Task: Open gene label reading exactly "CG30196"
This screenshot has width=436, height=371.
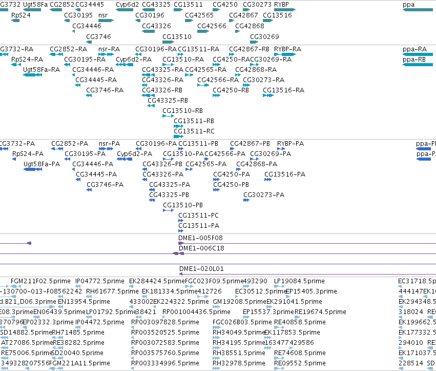Action: coord(150,15)
